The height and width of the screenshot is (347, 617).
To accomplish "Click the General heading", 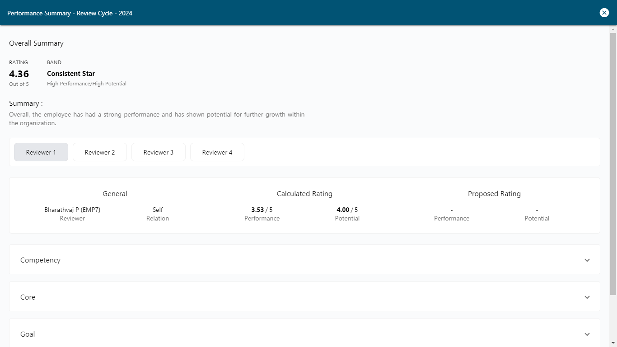I will 115,194.
